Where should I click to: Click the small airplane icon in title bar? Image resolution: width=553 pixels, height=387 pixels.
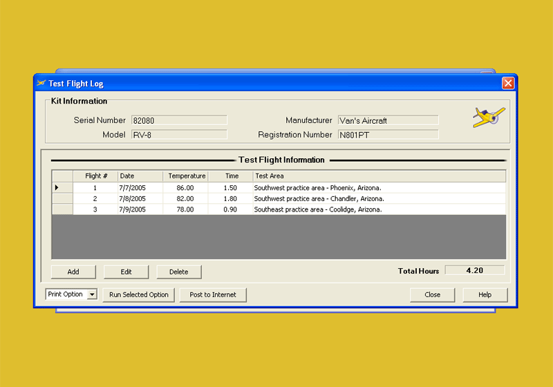[x=41, y=84]
